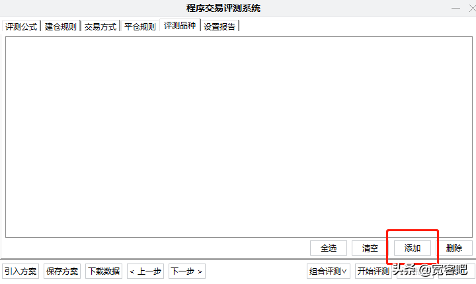Image resolution: width=476 pixels, height=284 pixels.
Task: Click 添加 to add an instrument
Action: point(413,248)
